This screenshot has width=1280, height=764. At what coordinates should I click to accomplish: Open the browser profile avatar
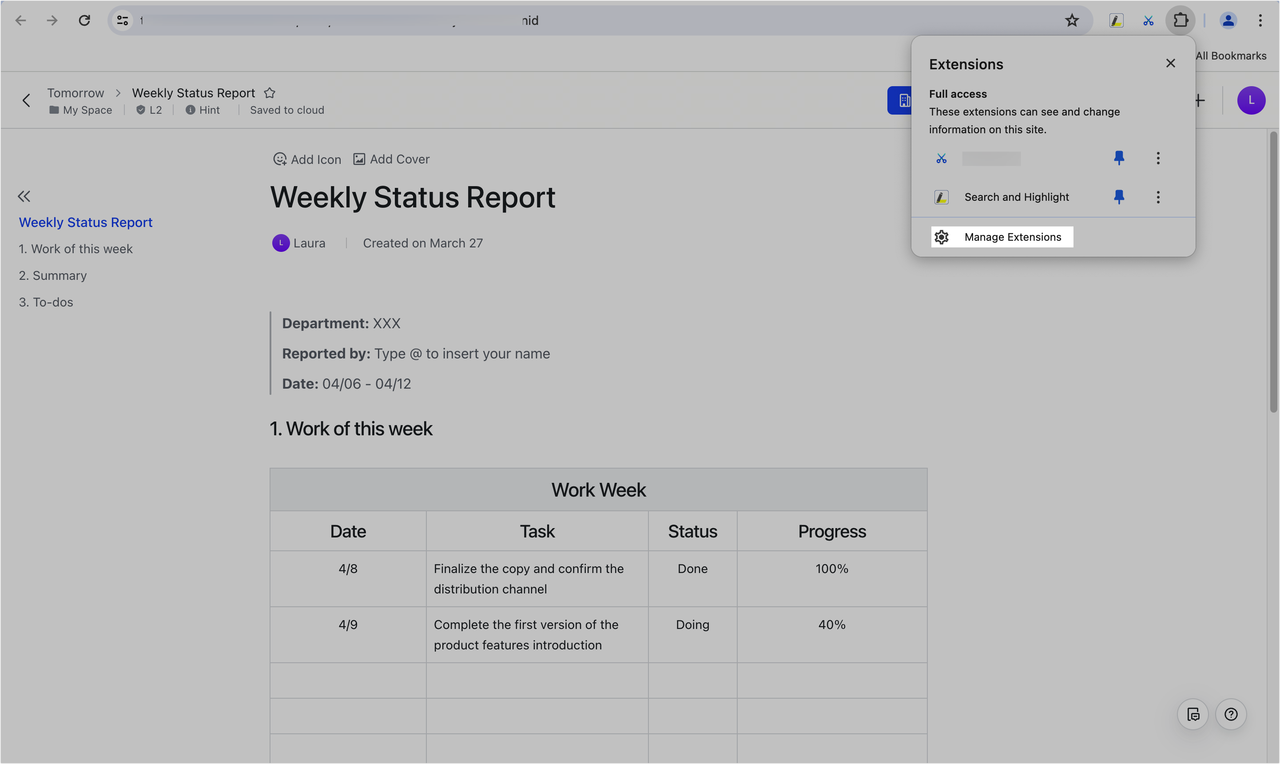coord(1228,20)
